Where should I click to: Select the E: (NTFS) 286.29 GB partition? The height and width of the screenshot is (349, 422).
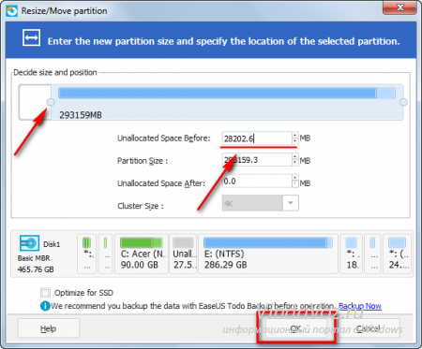coord(268,254)
